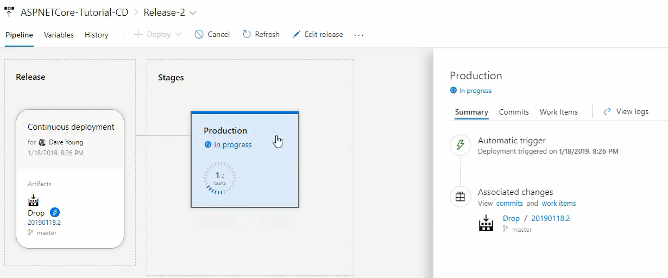Screen dimensions: 668x278
Task: Click the lightning trigger badge beside Drop
Action: [55, 212]
